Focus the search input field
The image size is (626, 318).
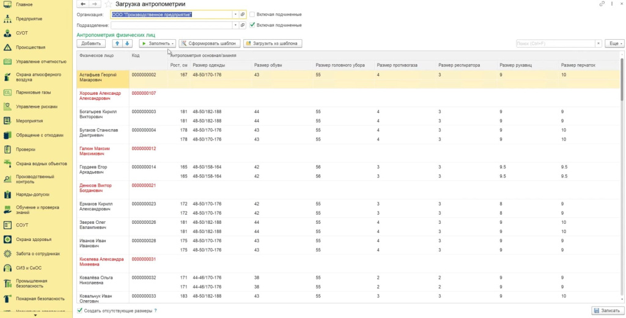[555, 43]
